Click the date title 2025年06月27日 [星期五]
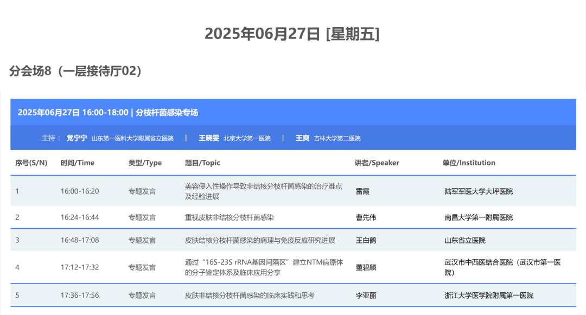 (x=293, y=34)
